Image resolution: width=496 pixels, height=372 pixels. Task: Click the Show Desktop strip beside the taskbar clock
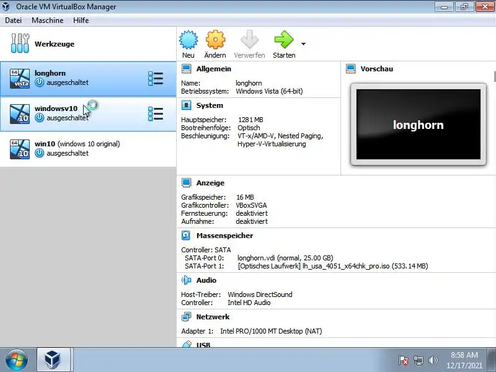(492, 360)
